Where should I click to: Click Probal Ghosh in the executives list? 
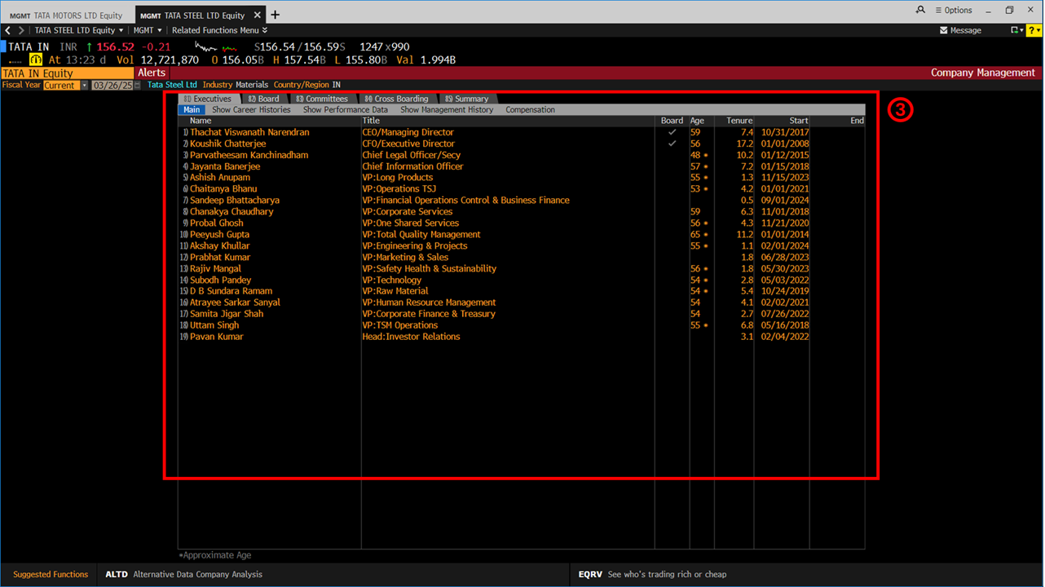coord(217,223)
